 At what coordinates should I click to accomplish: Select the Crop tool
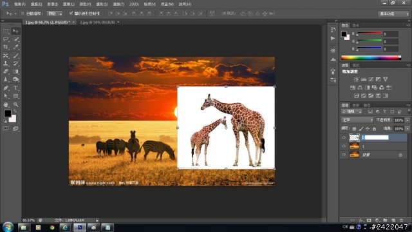[6, 47]
